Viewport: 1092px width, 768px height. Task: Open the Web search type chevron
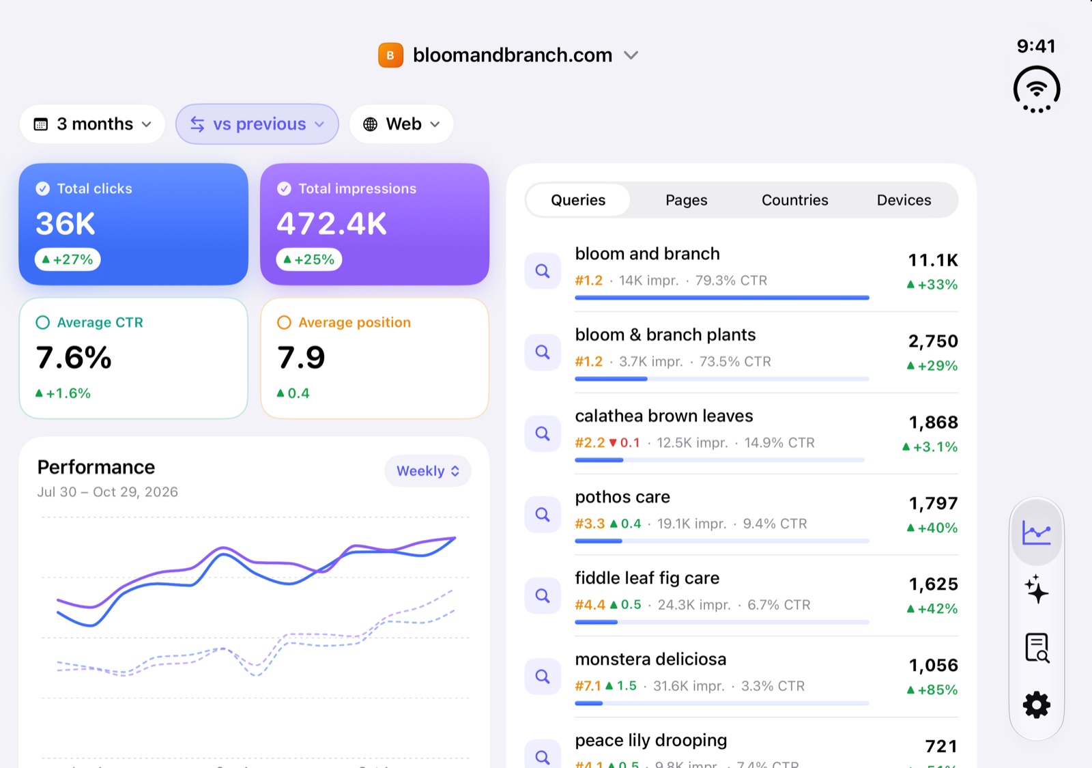pyautogui.click(x=435, y=124)
